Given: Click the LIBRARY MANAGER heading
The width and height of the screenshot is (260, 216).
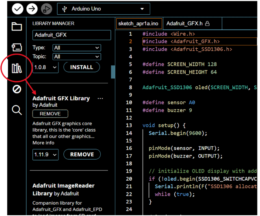Looking at the screenshot, I should tap(53, 24).
